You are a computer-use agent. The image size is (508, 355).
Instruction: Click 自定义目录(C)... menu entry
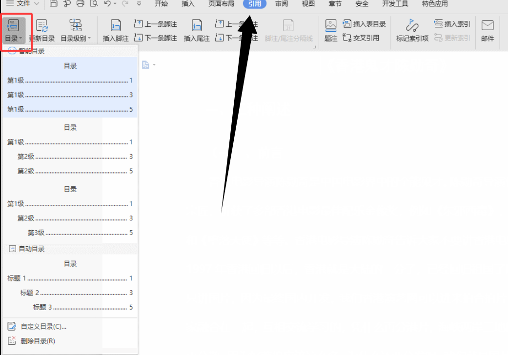coord(43,327)
